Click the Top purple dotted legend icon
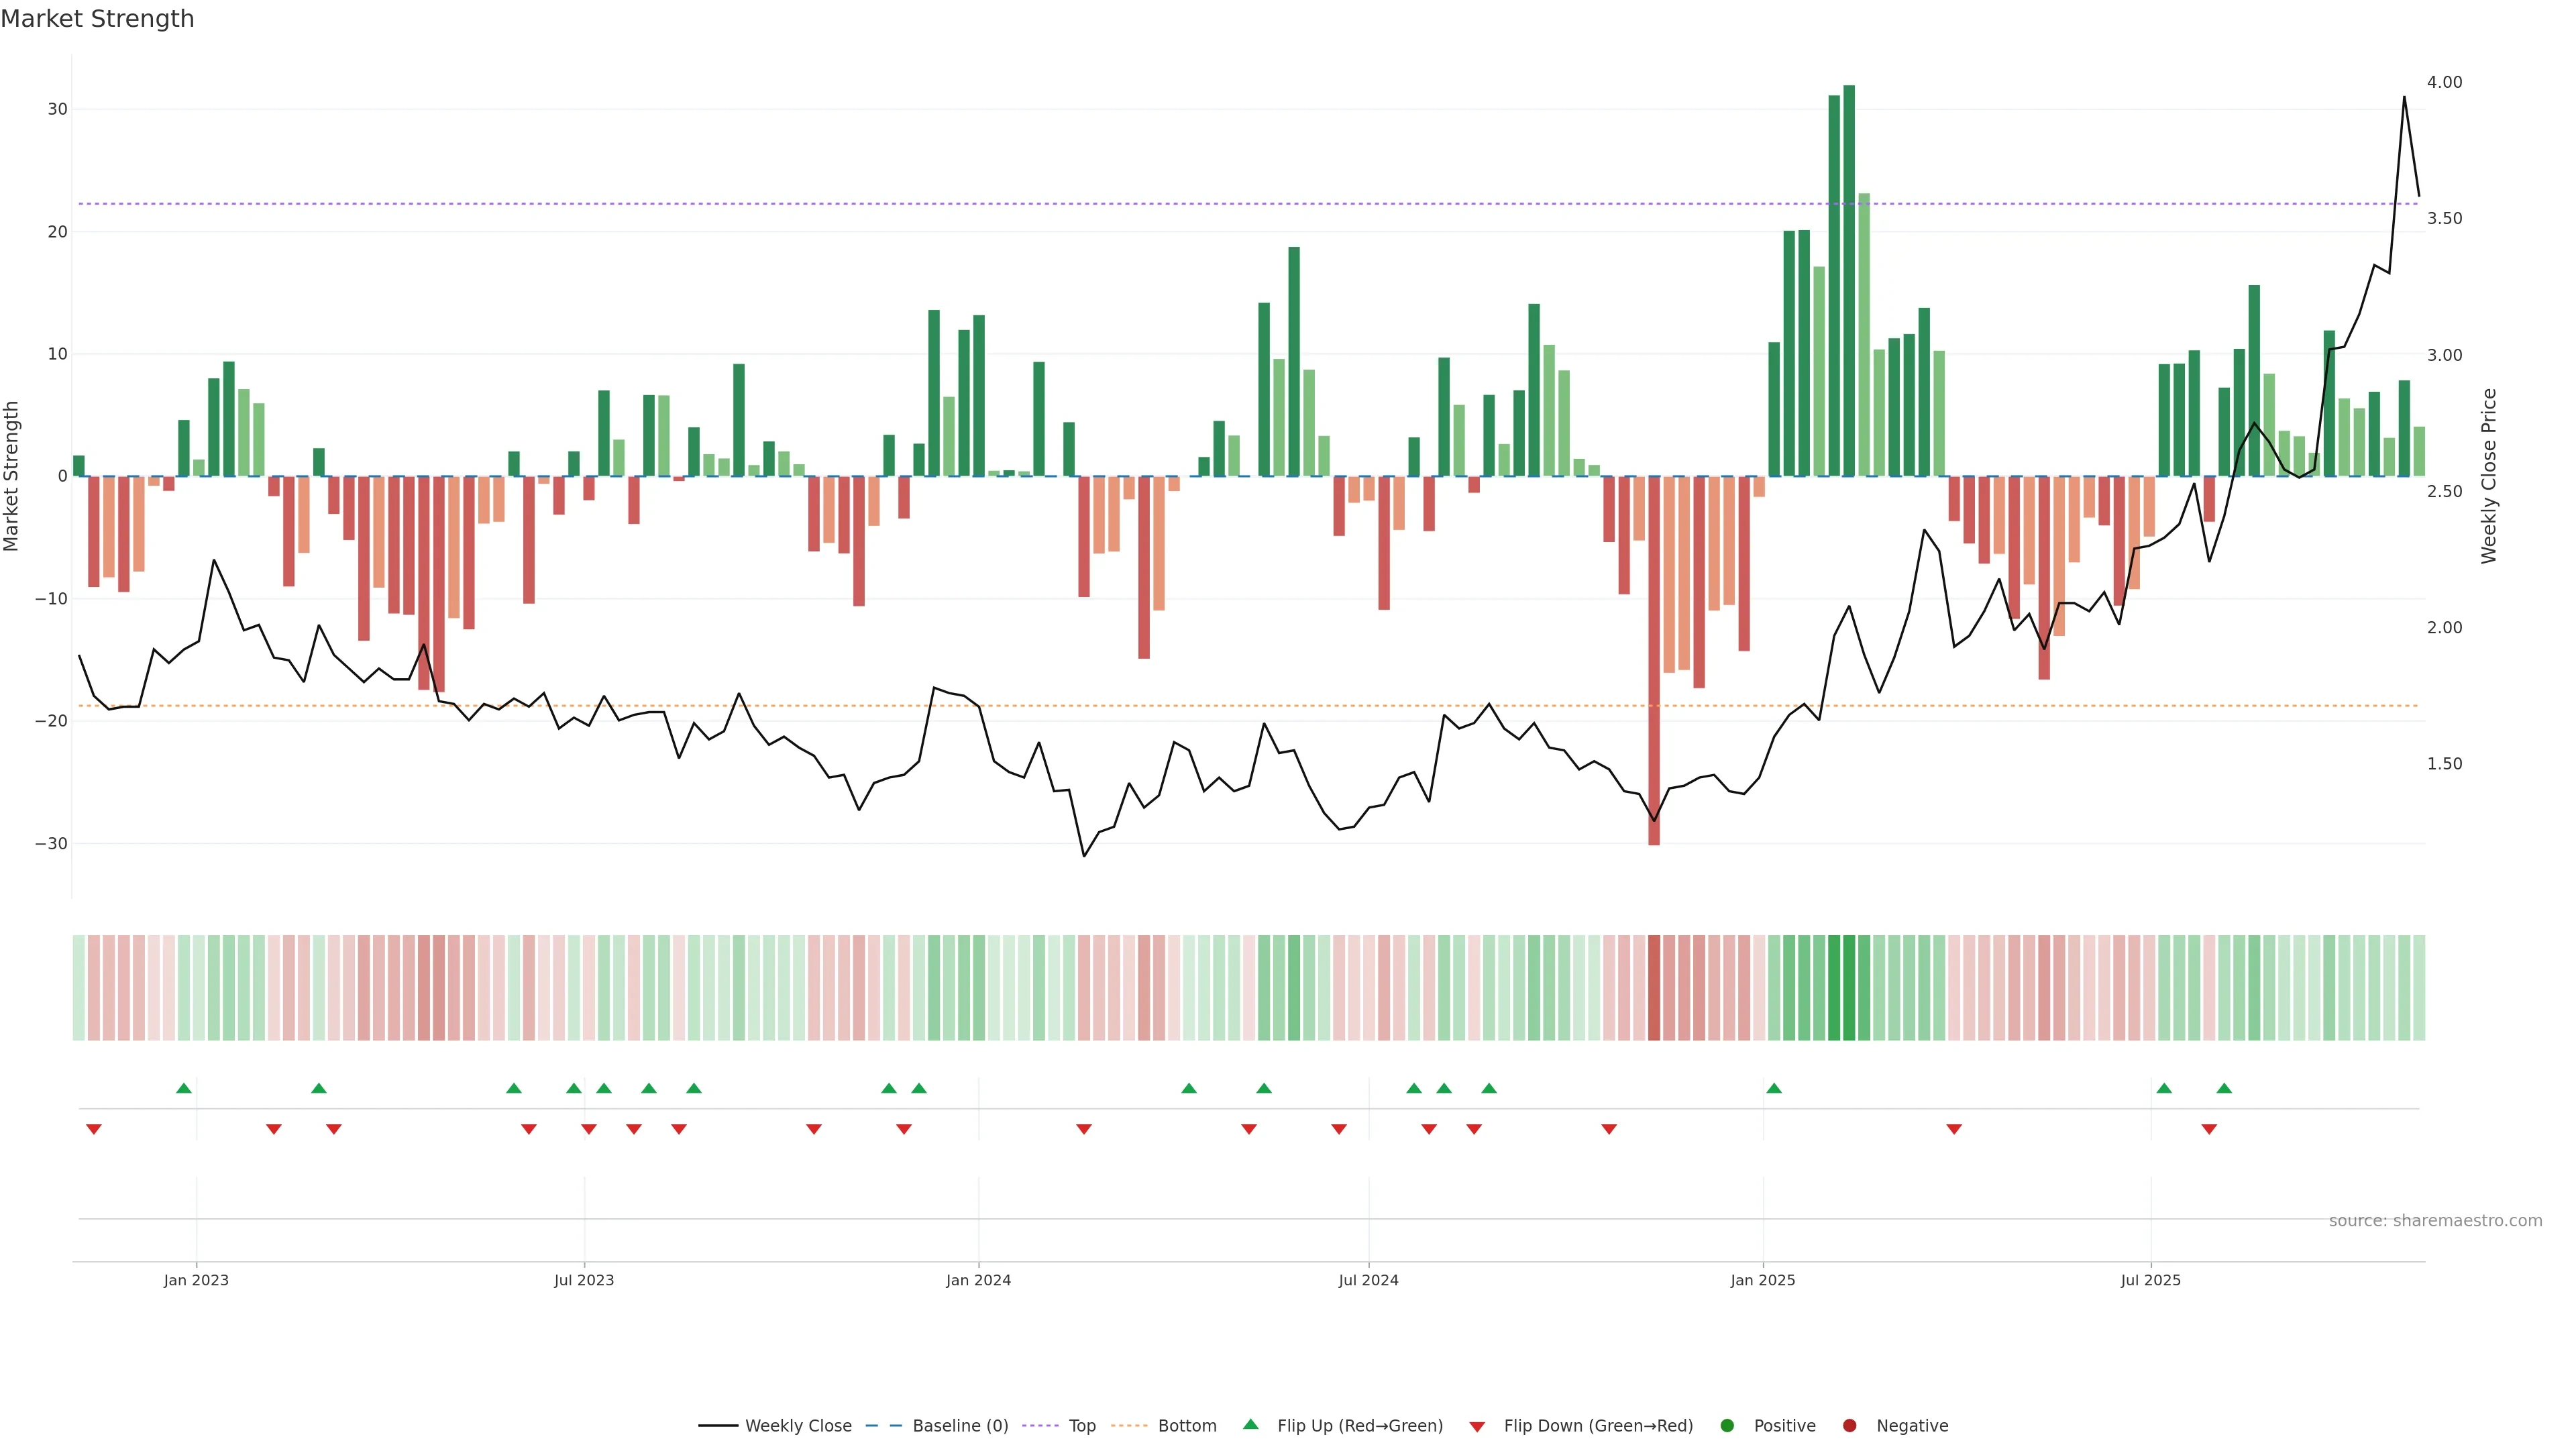 click(x=1042, y=1426)
